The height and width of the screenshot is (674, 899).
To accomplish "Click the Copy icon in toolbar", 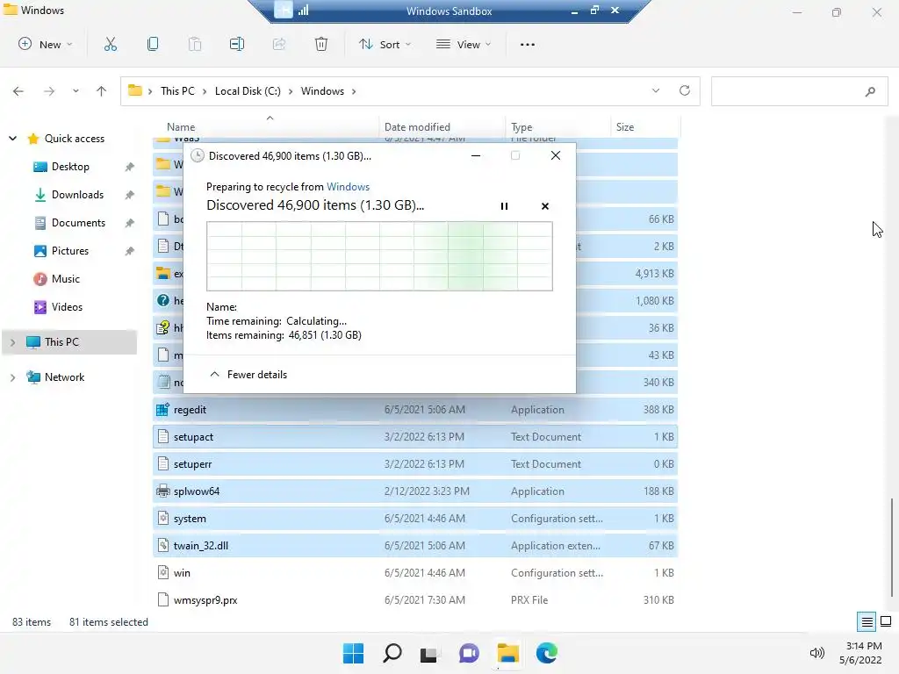I will [x=153, y=44].
